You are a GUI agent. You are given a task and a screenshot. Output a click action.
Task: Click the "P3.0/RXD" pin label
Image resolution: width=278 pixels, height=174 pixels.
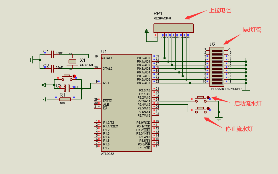143,123
